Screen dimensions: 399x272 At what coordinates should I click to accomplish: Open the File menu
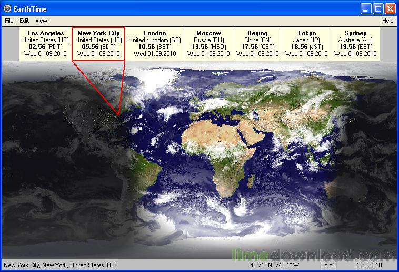pos(8,21)
